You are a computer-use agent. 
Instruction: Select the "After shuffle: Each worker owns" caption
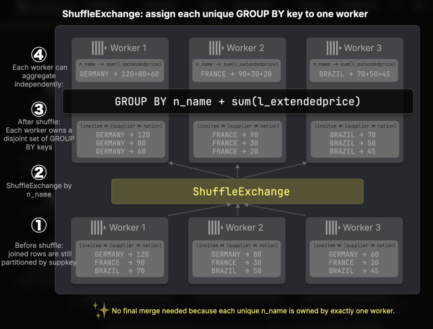[x=39, y=134]
